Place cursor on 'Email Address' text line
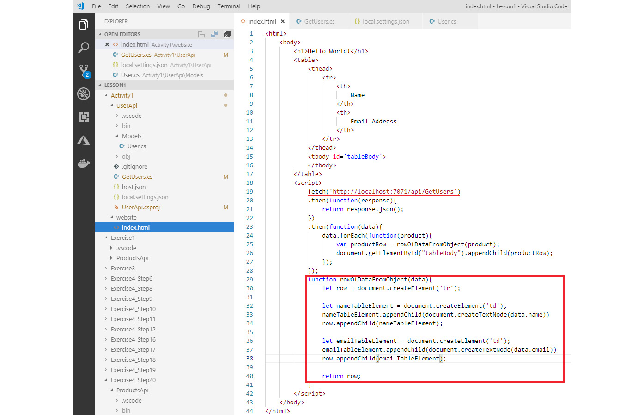 click(373, 121)
